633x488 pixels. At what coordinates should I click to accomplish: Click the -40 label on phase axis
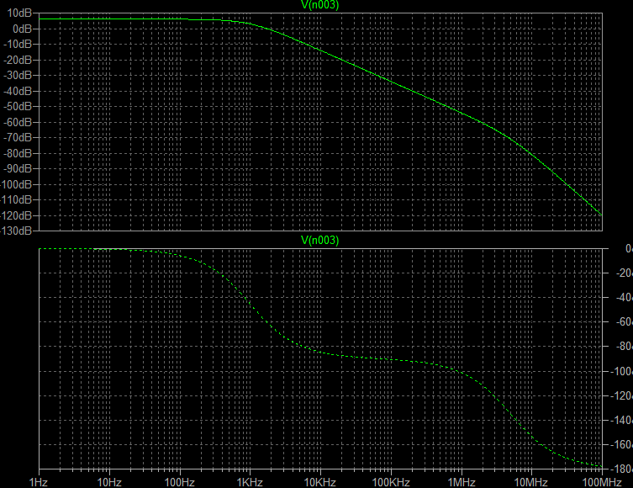click(622, 298)
